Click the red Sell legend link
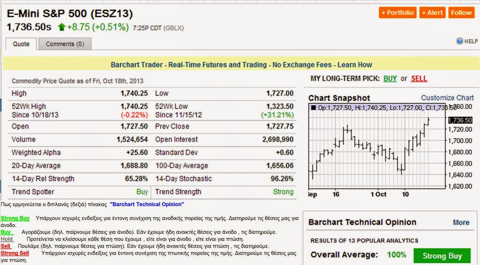The width and height of the screenshot is (480, 265). [x=6, y=246]
